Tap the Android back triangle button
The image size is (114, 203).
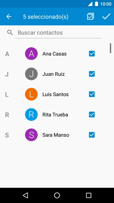click(25, 195)
